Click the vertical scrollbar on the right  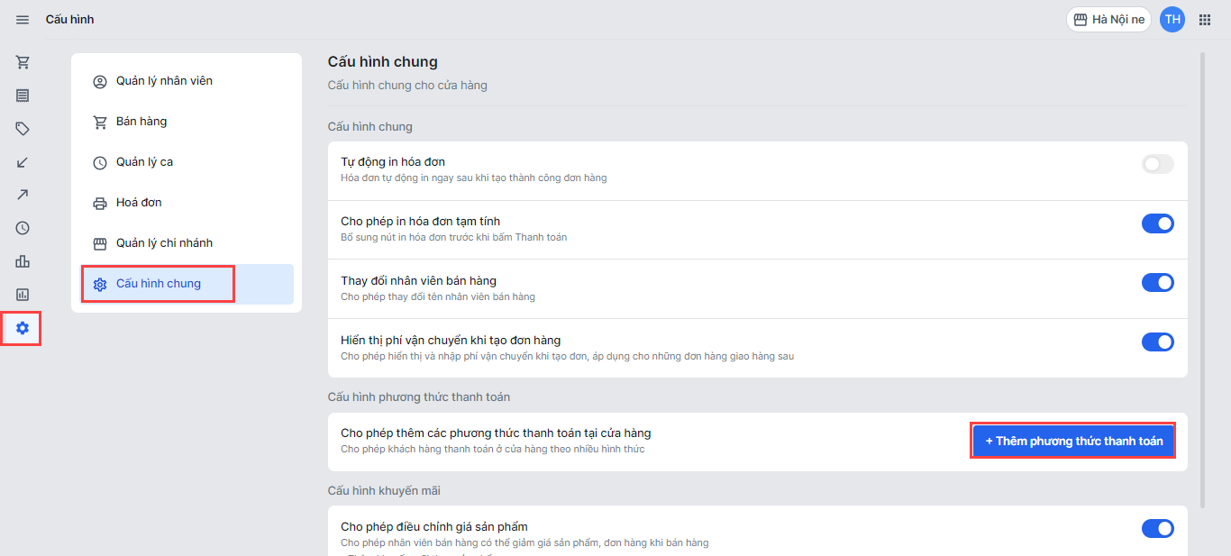(1202, 270)
